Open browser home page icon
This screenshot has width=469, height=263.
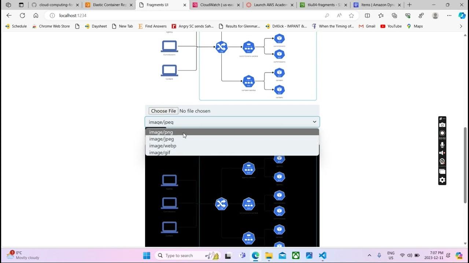pos(36,15)
